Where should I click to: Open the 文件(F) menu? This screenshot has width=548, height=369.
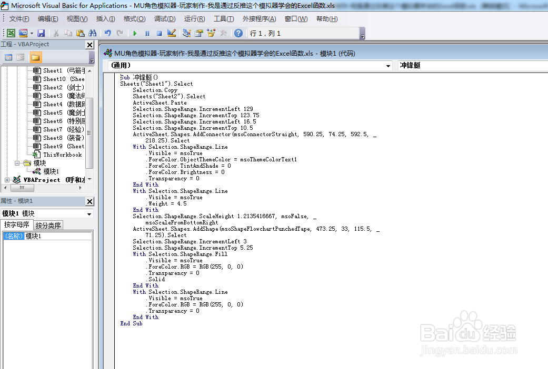click(19, 19)
